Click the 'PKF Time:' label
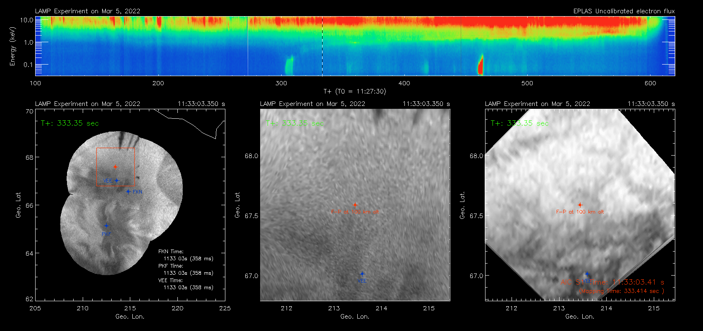703x331 pixels. point(171,266)
